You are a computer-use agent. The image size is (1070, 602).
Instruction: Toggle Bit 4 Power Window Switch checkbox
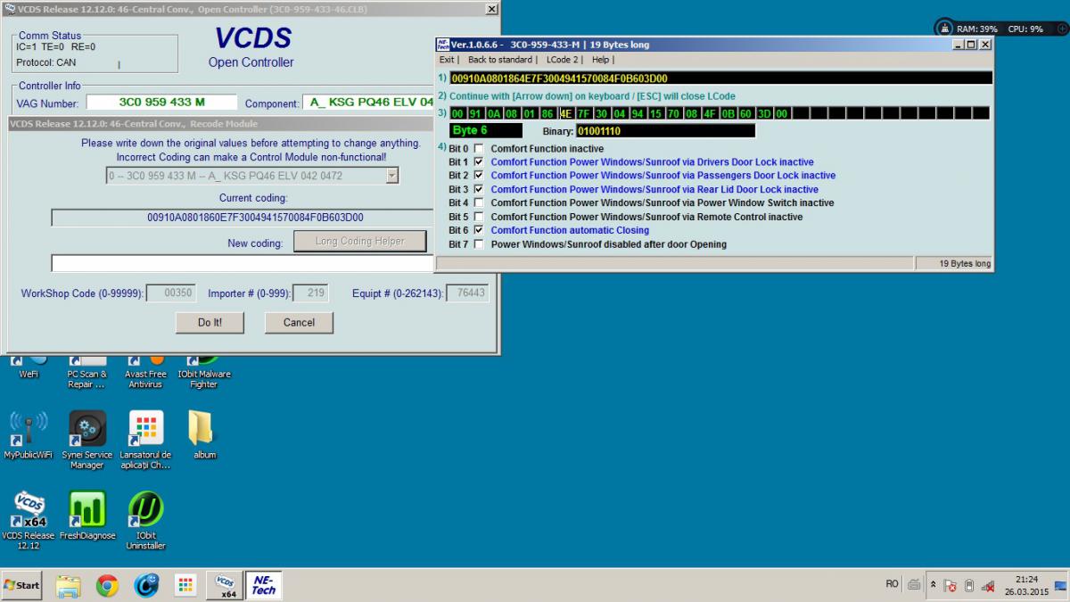(x=479, y=203)
